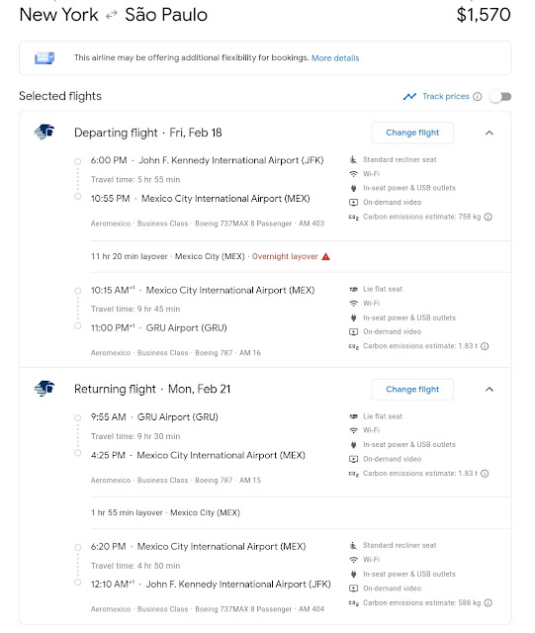
Task: Click the Returning flight Mon, Feb 21 header
Action: (x=152, y=389)
